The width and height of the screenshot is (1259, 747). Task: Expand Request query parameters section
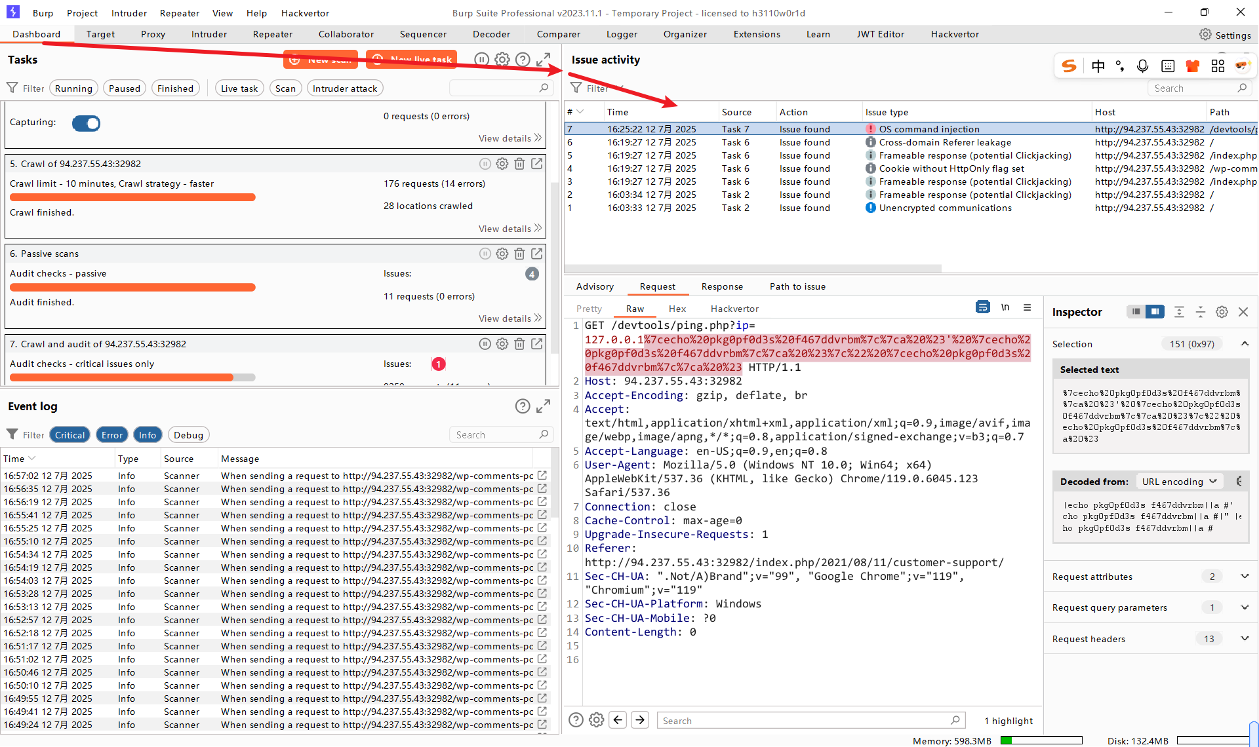(1244, 607)
